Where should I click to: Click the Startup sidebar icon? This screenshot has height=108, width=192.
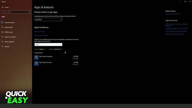click(2, 46)
